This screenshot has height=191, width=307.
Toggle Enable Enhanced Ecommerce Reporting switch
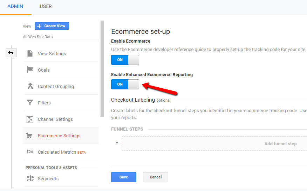125,84
